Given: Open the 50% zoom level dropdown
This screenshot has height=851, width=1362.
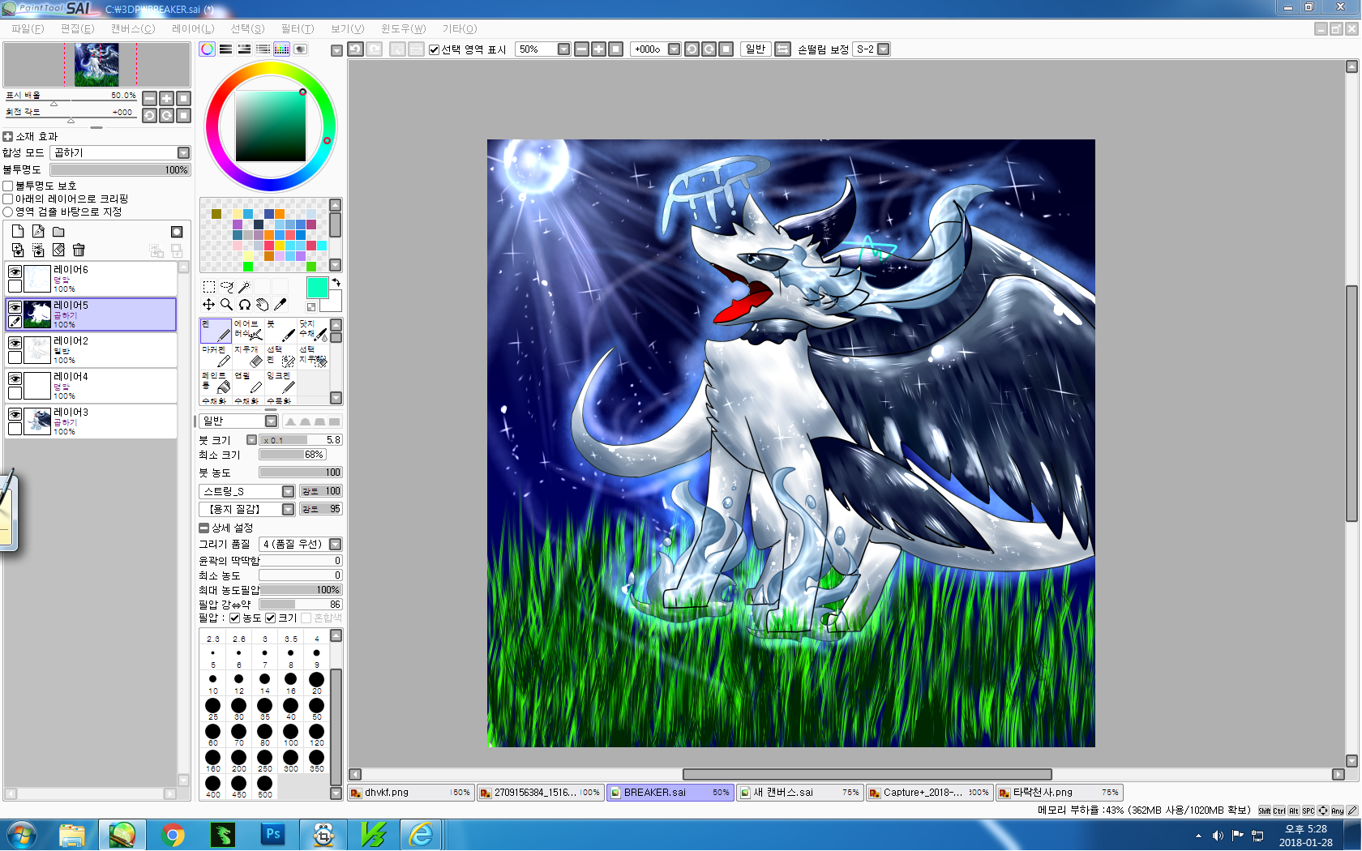Looking at the screenshot, I should 543,49.
